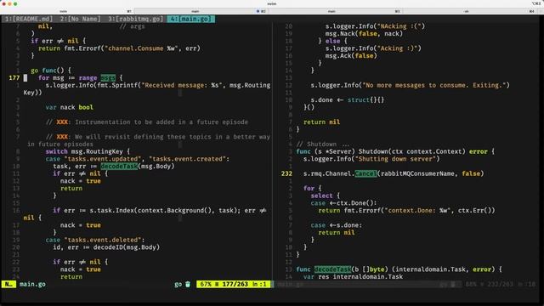The image size is (544, 306).
Task: Click the "No more messages to consume. Exiting." string
Action: point(434,85)
